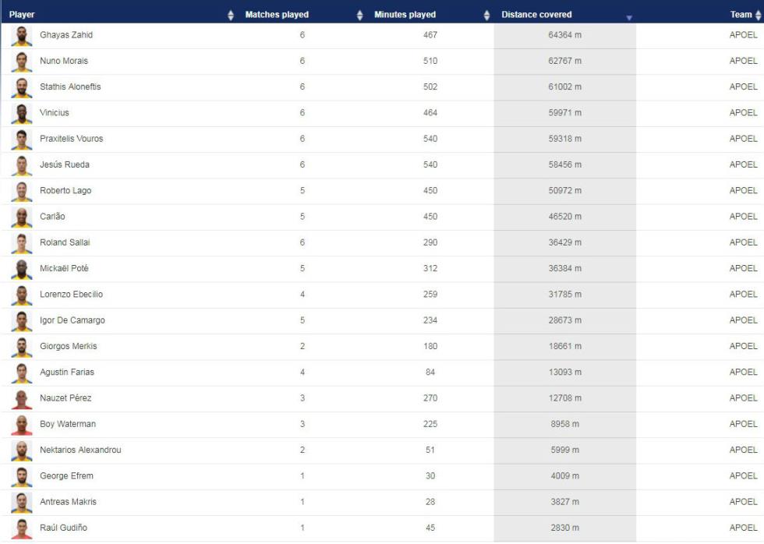Select the name Nektarios Alexandrou
764x544 pixels.
[x=80, y=450]
